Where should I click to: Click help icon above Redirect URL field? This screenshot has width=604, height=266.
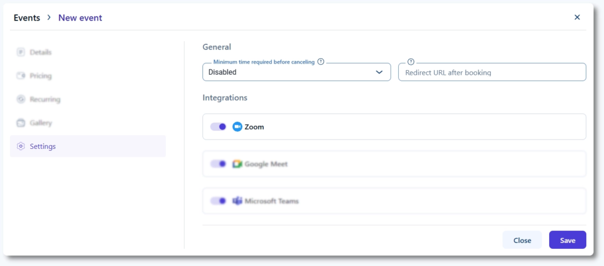click(x=411, y=61)
